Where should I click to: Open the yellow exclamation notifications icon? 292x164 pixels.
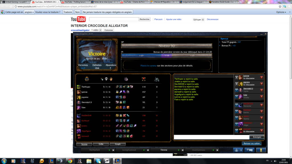pos(261,150)
